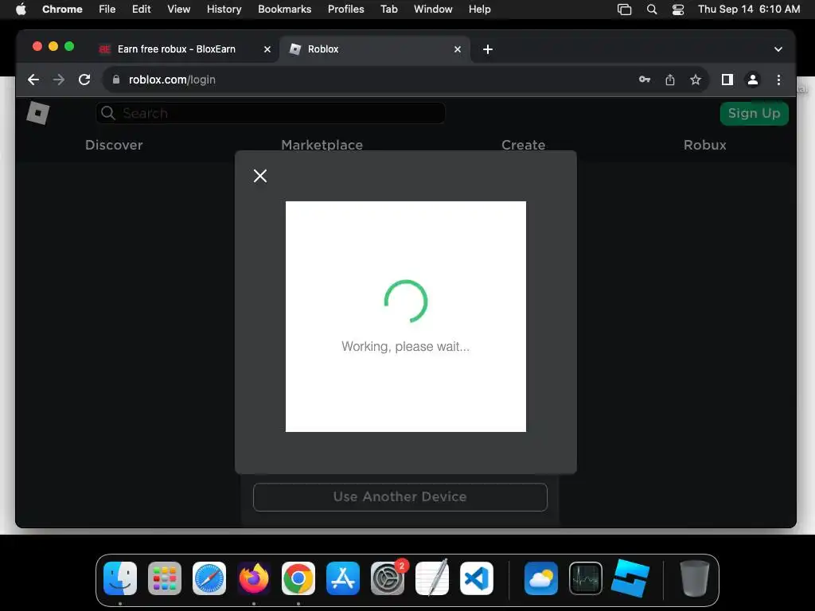
Task: Click the browser forward arrow
Action: click(x=59, y=80)
